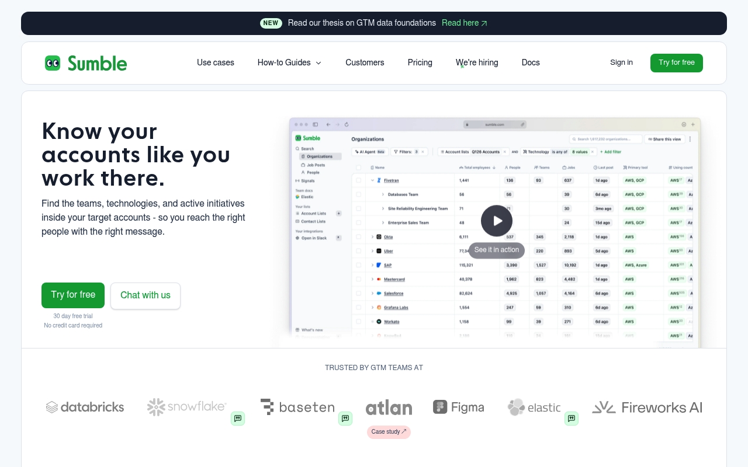Screen dimensions: 748x467
Task: Click Try for free in the navigation bar
Action: (x=677, y=63)
